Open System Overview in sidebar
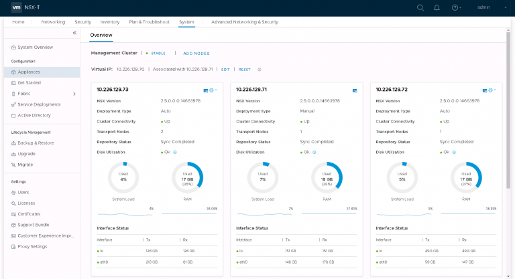This screenshot has width=515, height=279. [x=35, y=48]
